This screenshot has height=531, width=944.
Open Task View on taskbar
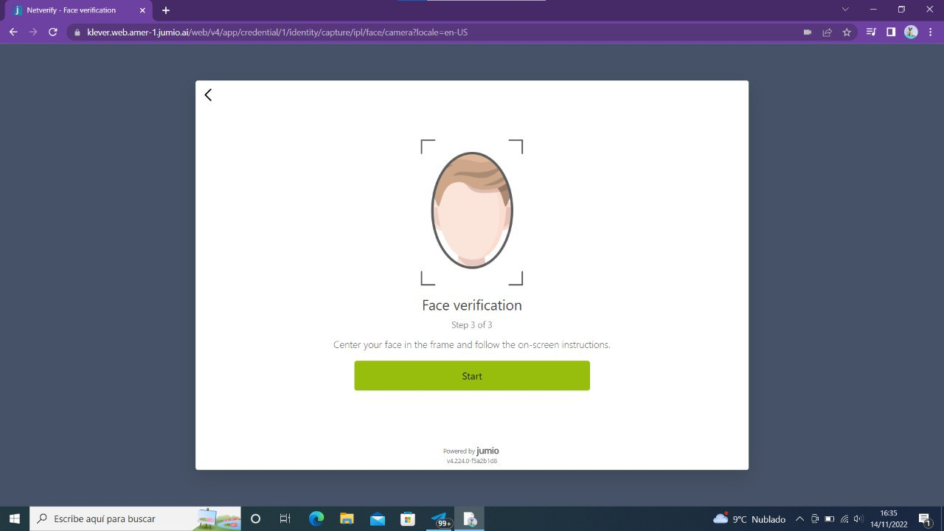pyautogui.click(x=285, y=518)
